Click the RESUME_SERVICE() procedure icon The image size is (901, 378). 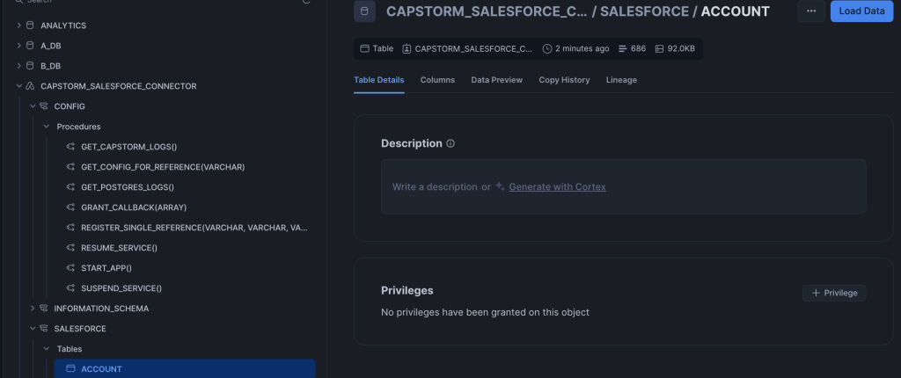tap(70, 248)
